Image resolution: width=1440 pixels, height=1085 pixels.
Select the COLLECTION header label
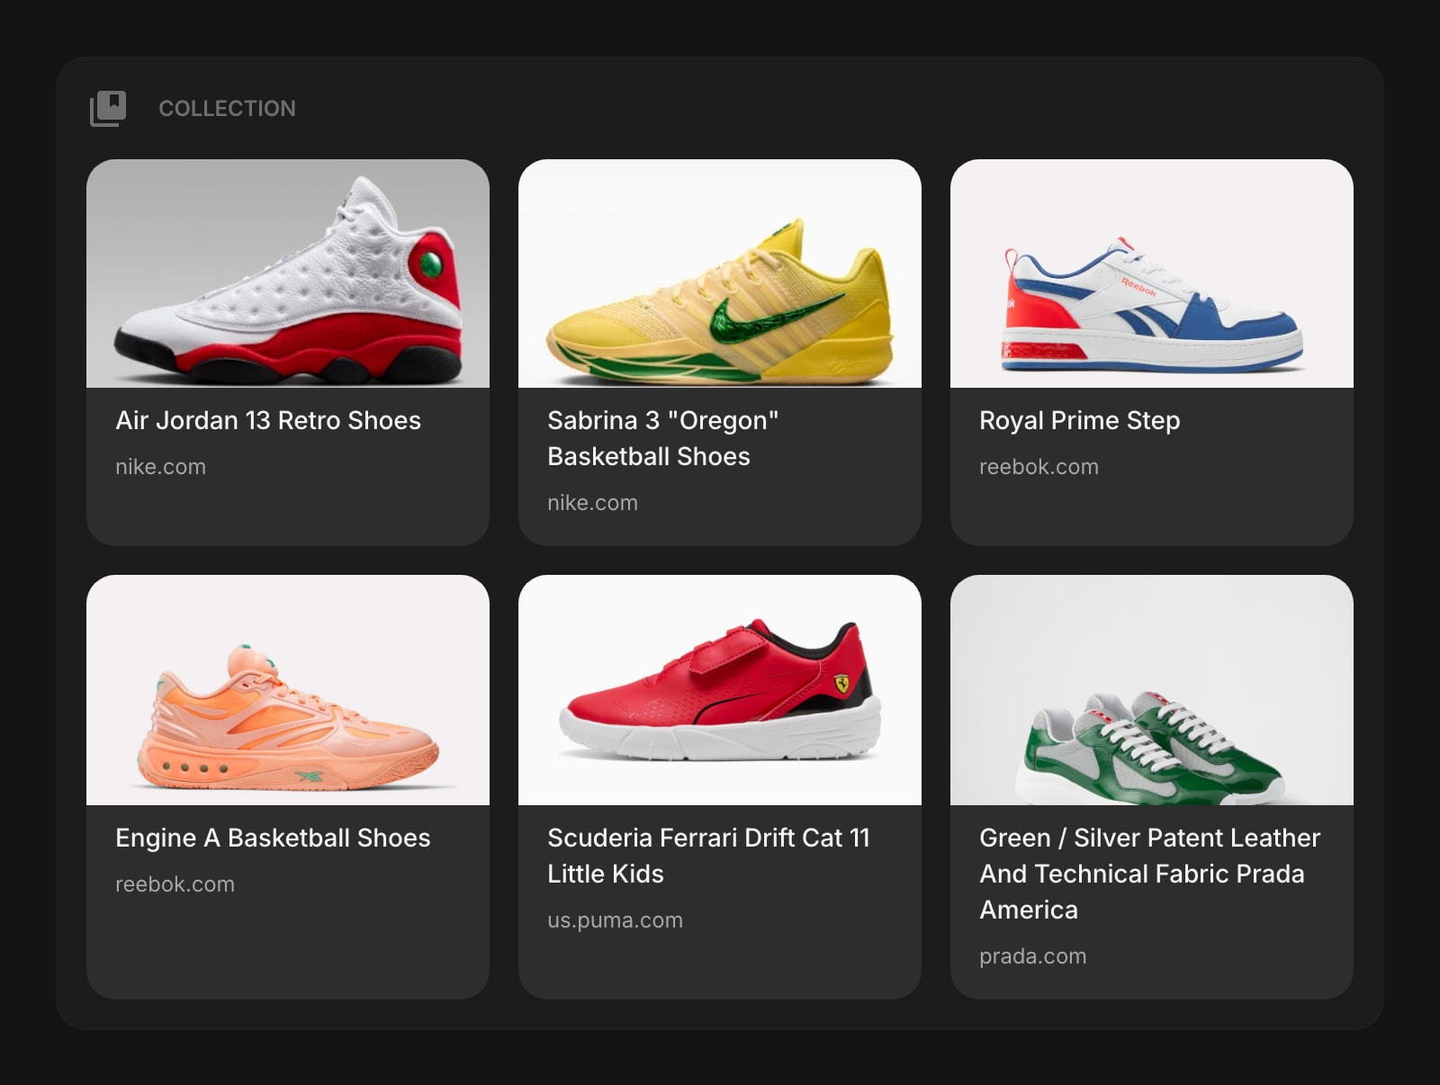pos(227,109)
